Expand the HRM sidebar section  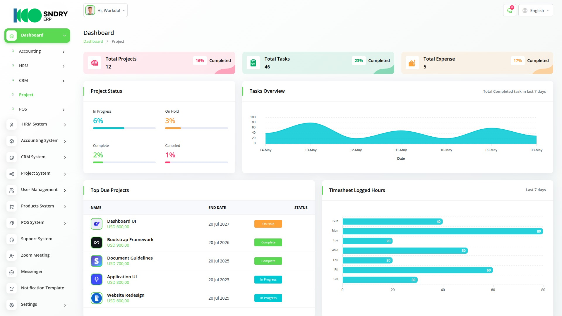pyautogui.click(x=24, y=66)
